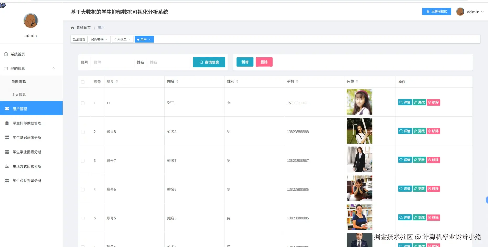Click 更改 for user 姓名8
This screenshot has width=488, height=247.
click(419, 131)
